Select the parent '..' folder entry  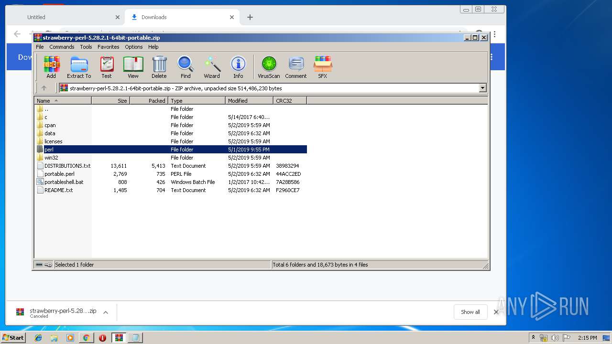coord(46,109)
